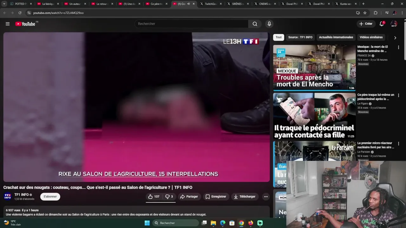Open the notifications bell

click(x=382, y=24)
